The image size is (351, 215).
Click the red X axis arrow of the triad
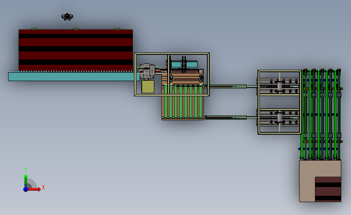click(x=34, y=189)
